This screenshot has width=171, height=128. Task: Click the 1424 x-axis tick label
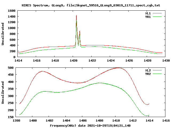[x=111, y=61]
